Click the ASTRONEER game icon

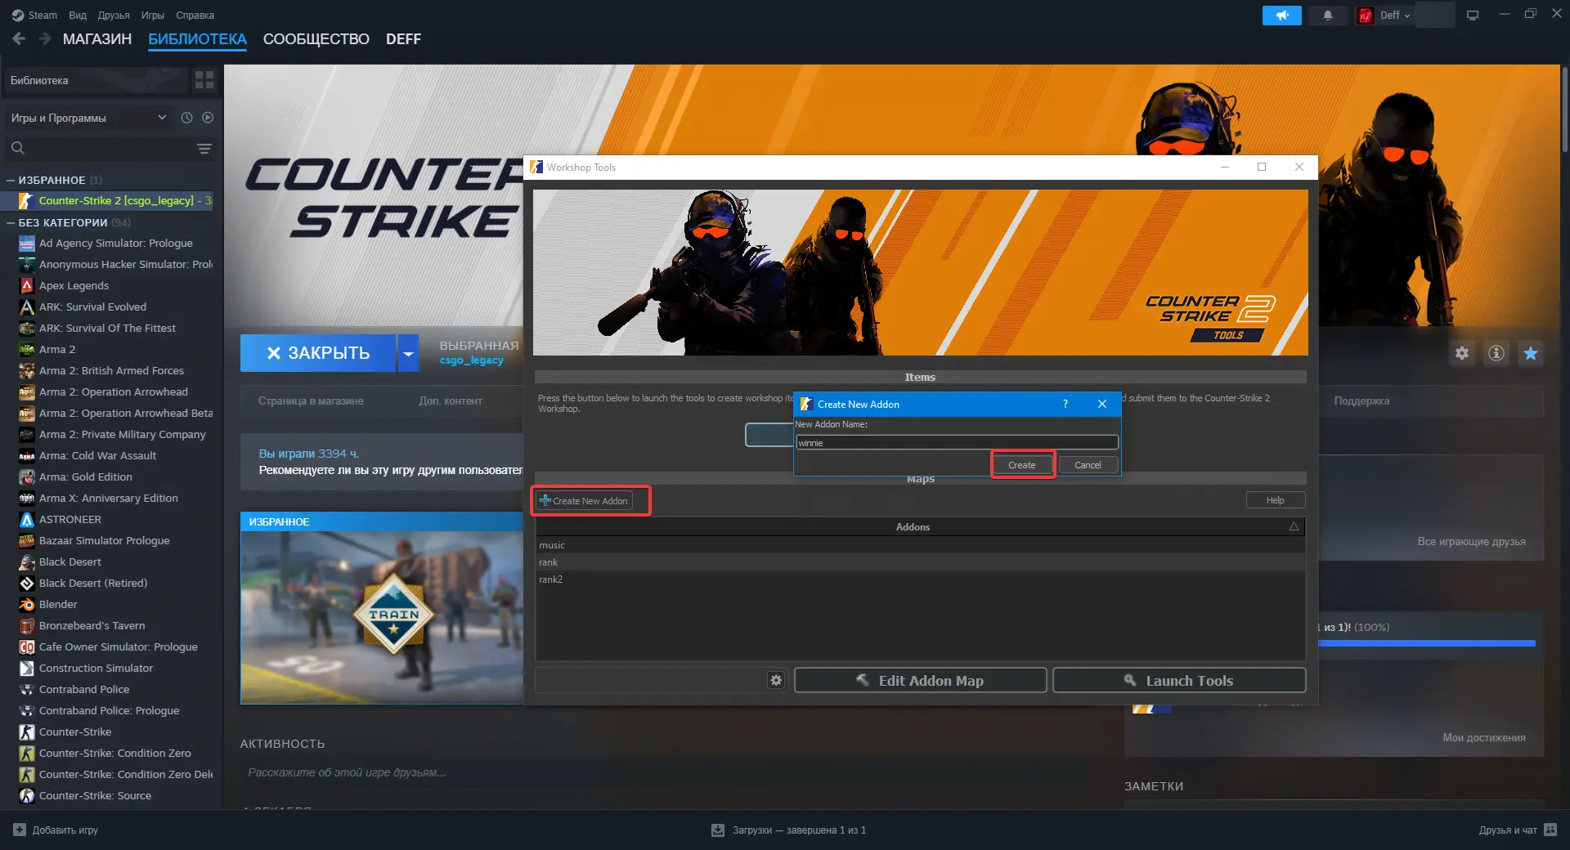tap(27, 519)
